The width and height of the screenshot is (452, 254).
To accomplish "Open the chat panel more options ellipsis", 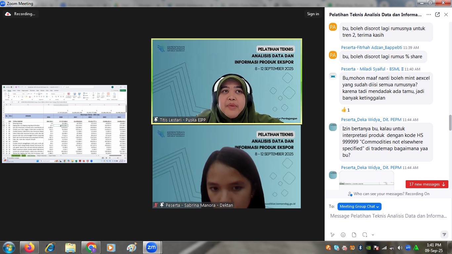I will point(429,15).
